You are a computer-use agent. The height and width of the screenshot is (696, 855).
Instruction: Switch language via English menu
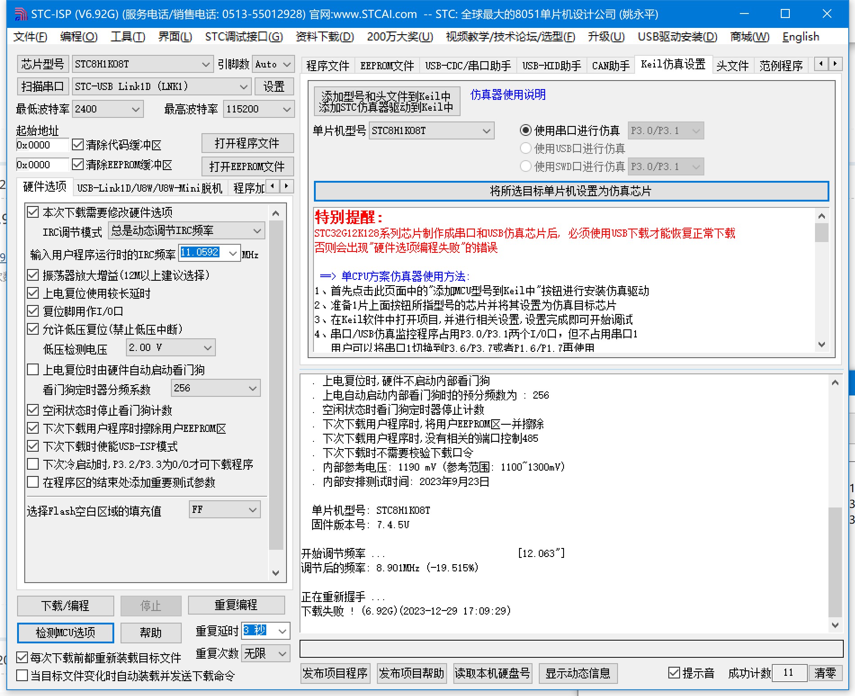pos(801,37)
